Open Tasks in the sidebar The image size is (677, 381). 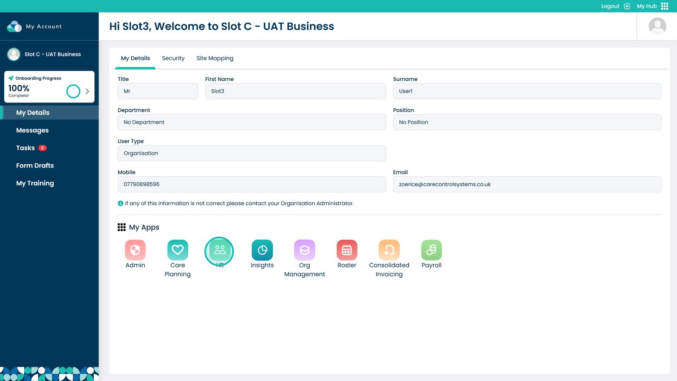(25, 148)
